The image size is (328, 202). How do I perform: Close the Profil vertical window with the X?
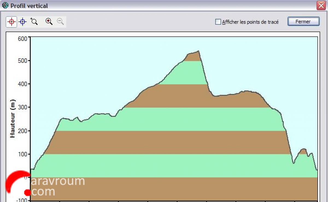point(321,5)
